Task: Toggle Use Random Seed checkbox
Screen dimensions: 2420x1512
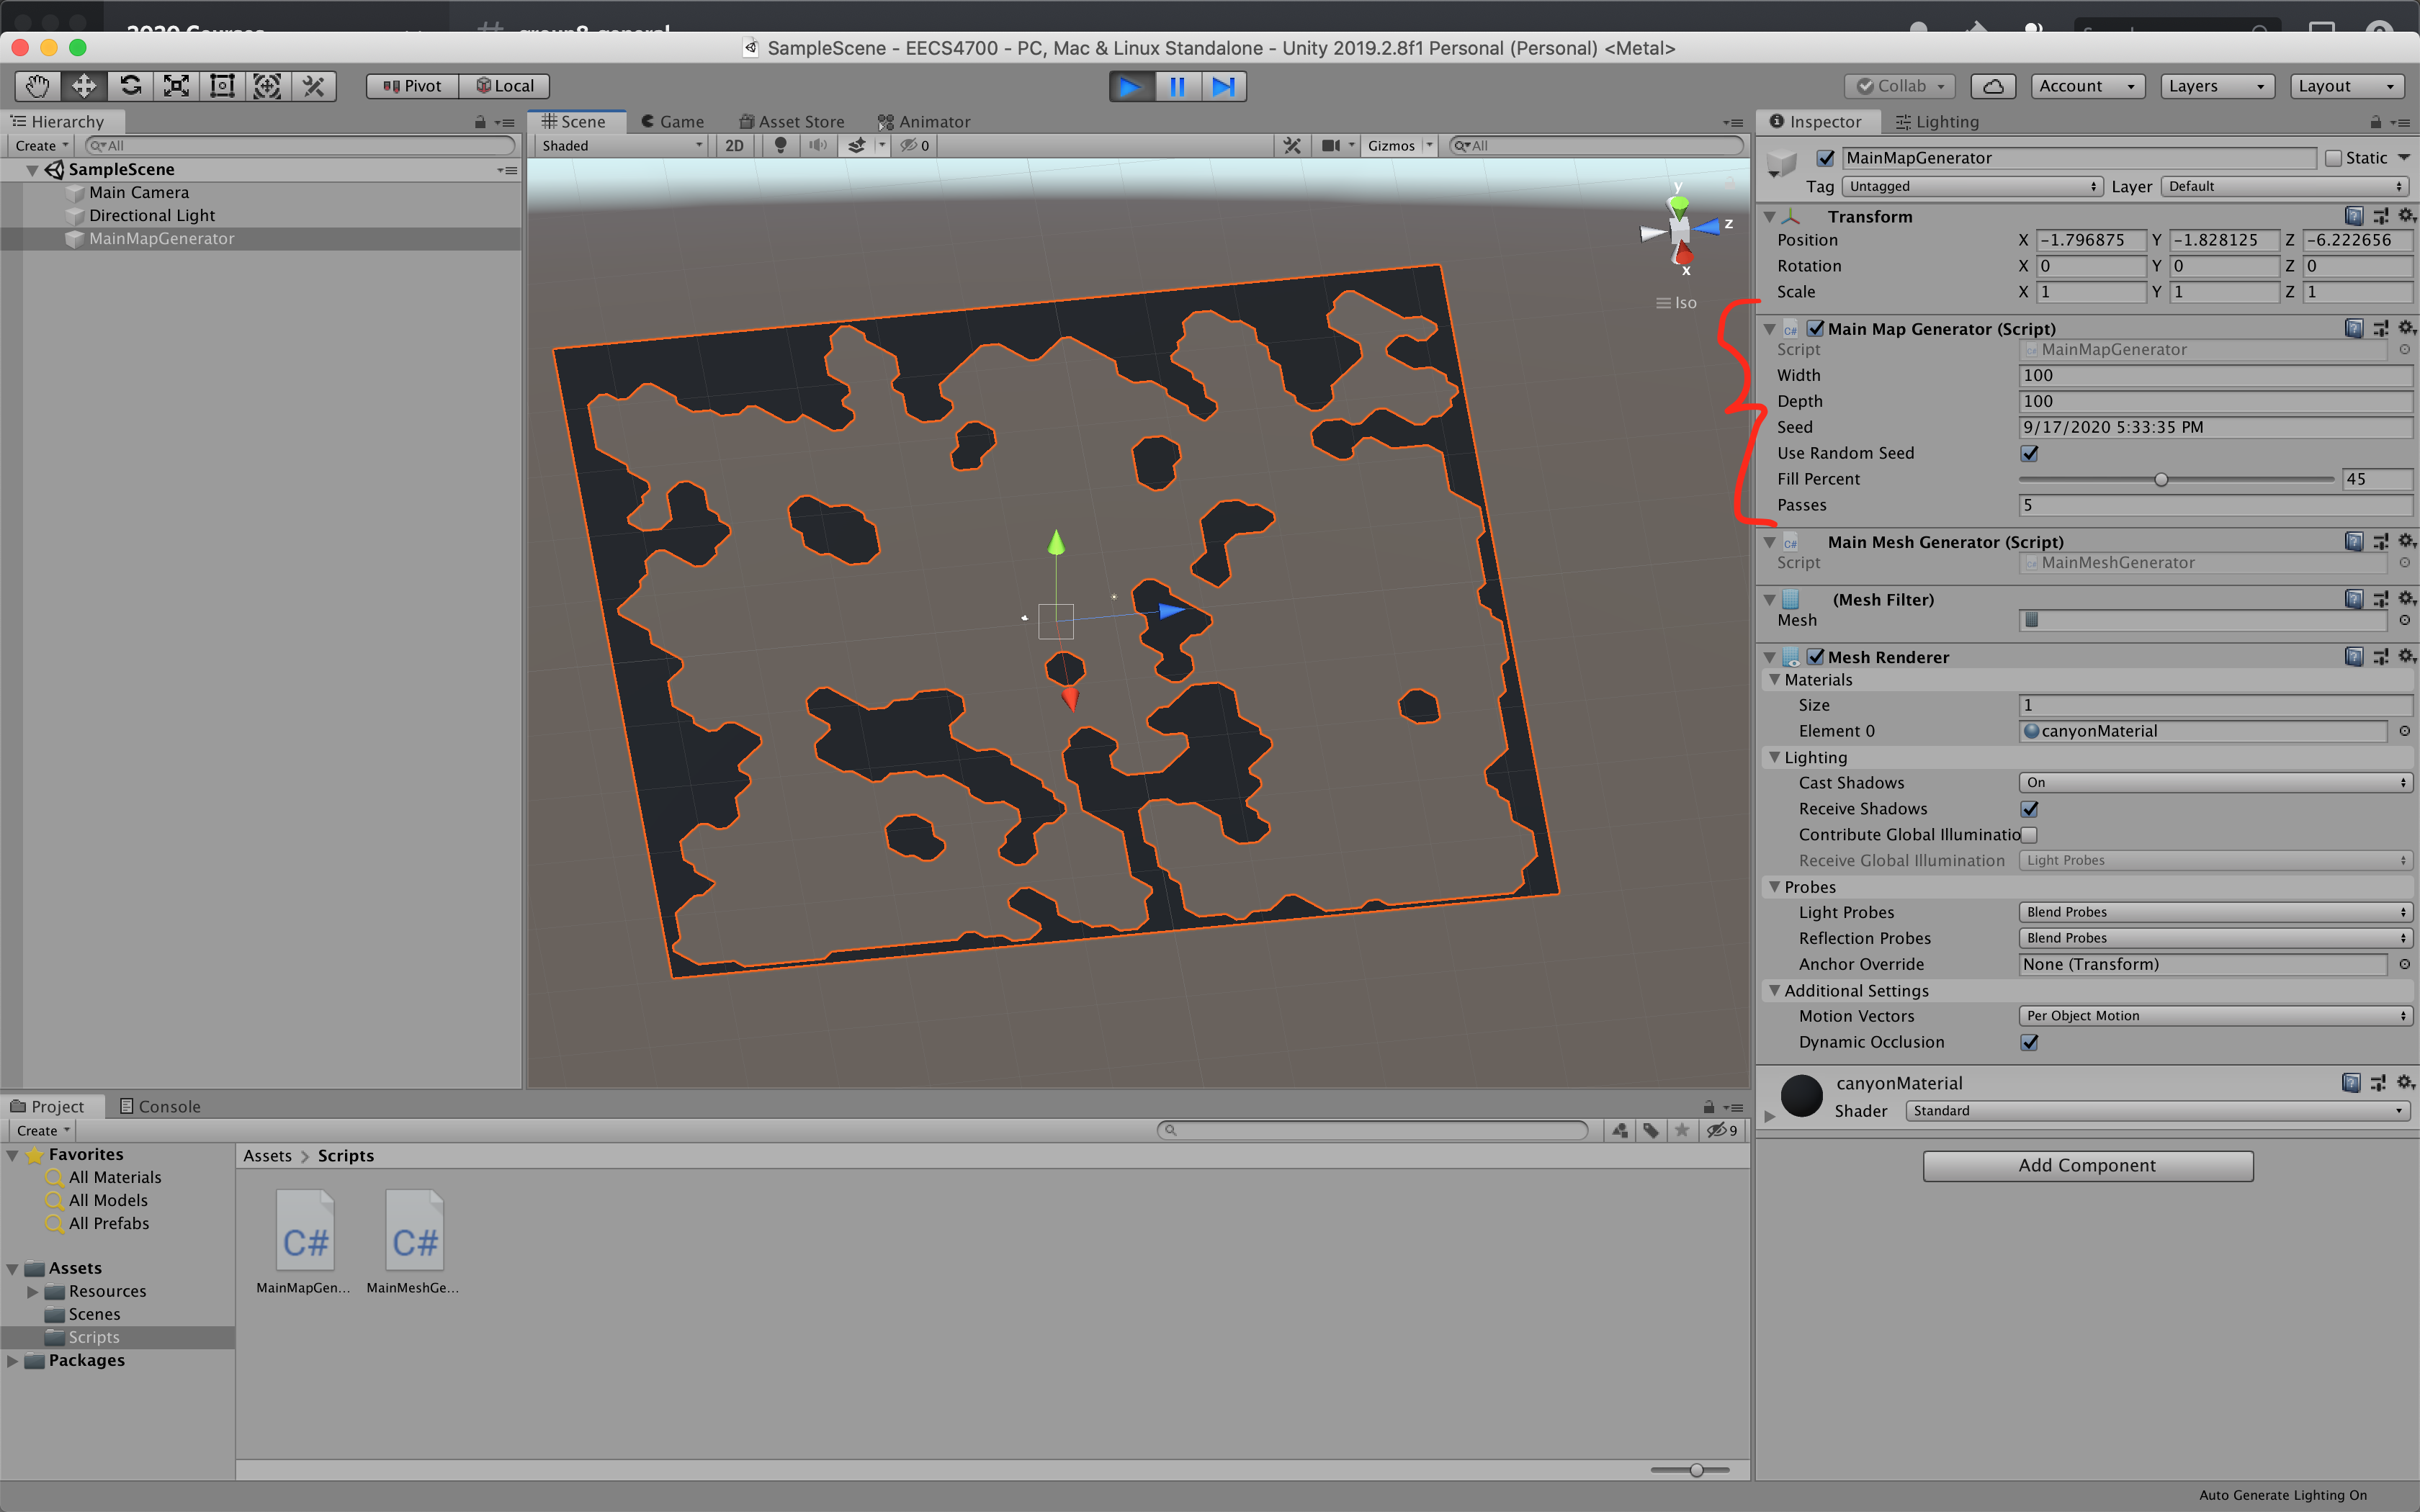Action: click(x=2029, y=453)
